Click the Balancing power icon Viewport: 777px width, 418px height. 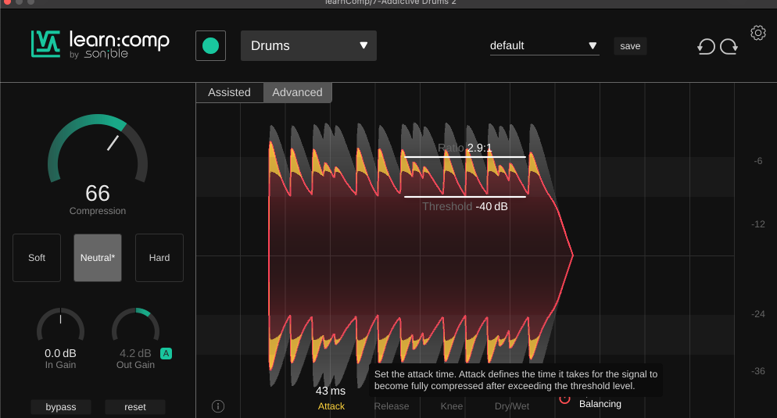click(565, 399)
